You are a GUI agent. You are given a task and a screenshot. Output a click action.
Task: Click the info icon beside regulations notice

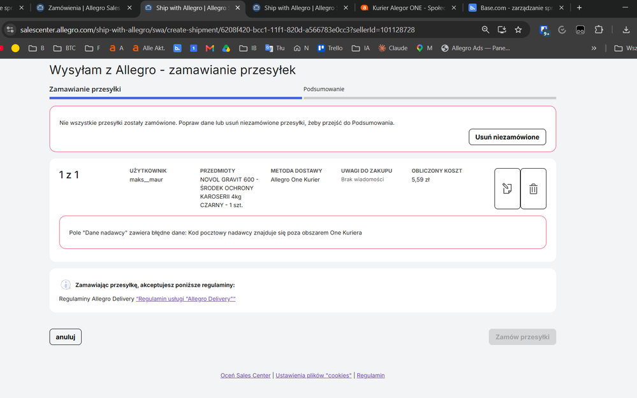pyautogui.click(x=66, y=285)
